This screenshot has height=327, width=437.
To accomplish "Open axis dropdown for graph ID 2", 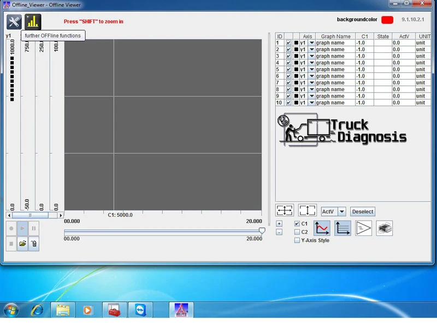I will (311, 50).
